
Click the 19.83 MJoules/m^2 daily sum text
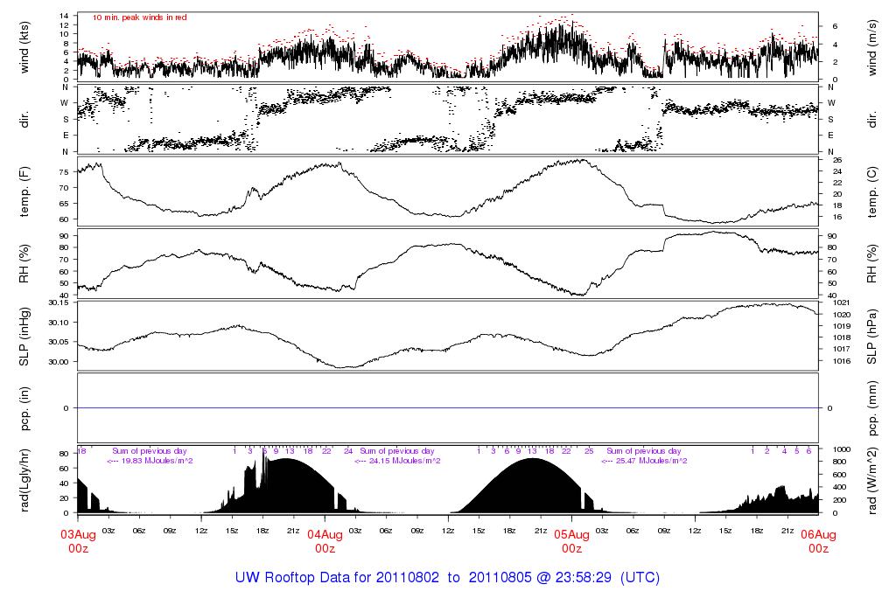click(x=149, y=461)
